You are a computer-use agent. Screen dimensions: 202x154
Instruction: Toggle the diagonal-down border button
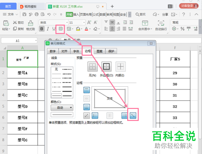click(133, 115)
